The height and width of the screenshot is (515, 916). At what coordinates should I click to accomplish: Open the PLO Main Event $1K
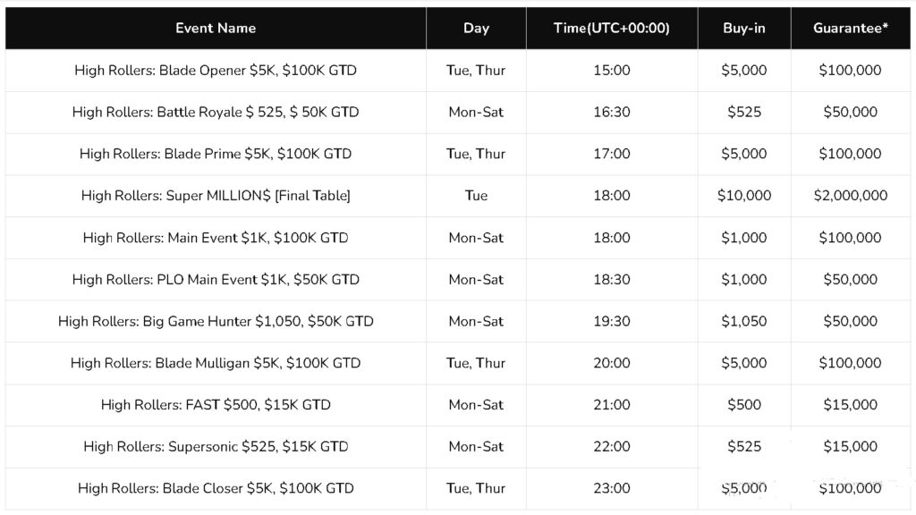(x=216, y=279)
